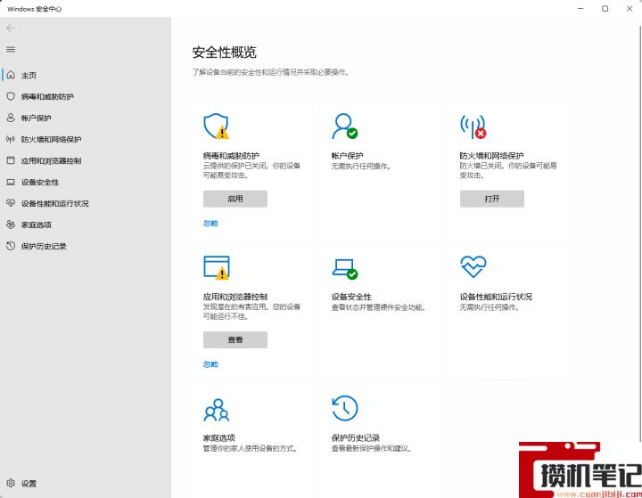Viewport: 642px width, 498px height.
Task: Click the window icon beside 应用和浏览器控制 sidebar
Action: (x=11, y=160)
